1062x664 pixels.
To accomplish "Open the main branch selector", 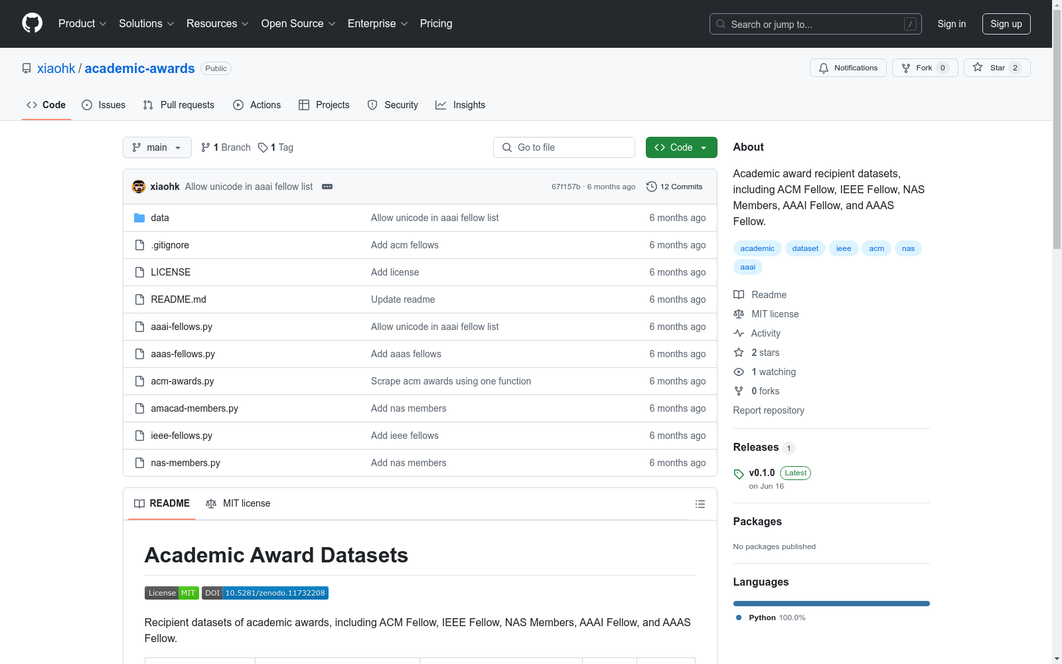I will 157,147.
